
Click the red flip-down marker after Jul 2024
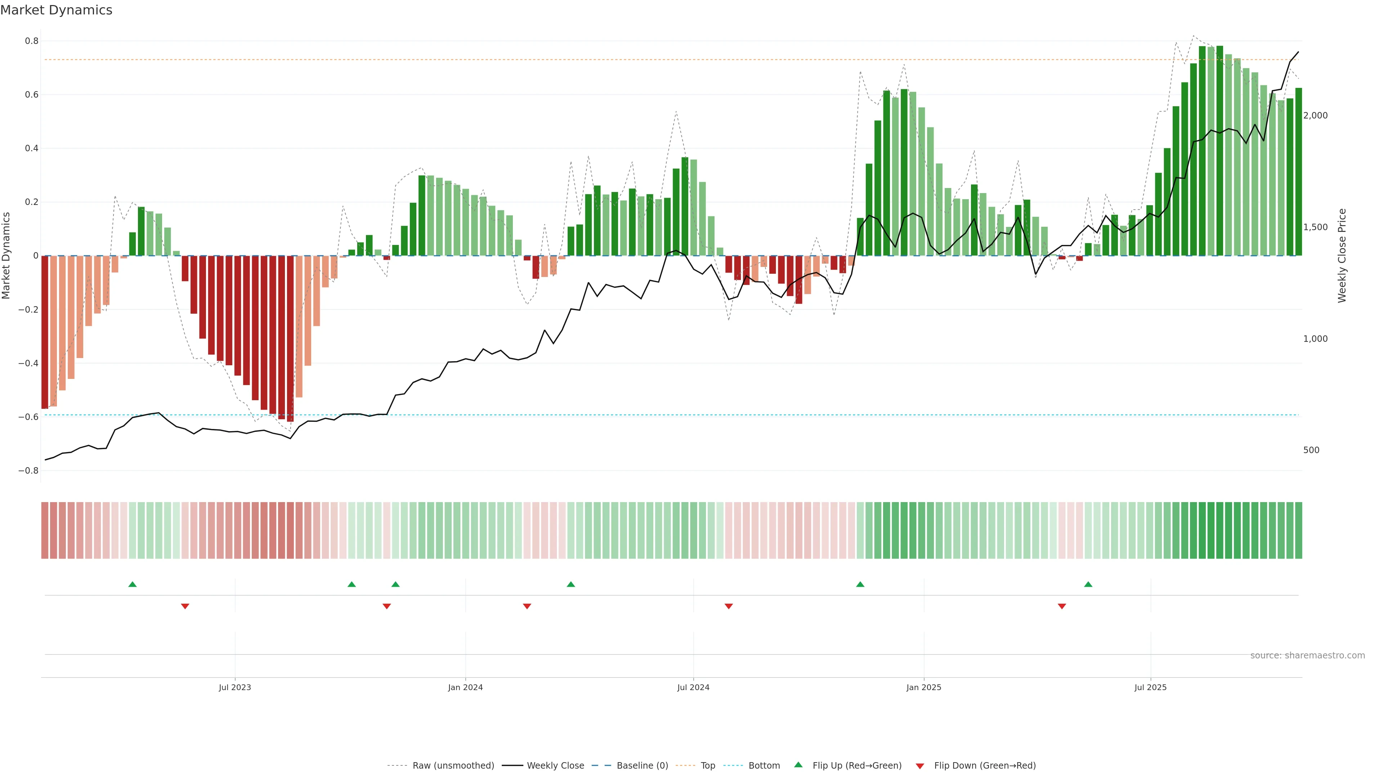729,606
